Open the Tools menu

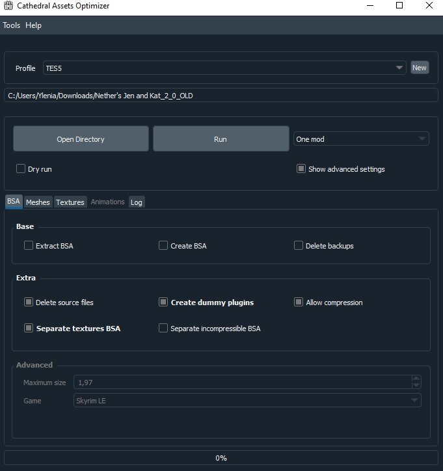pos(12,25)
